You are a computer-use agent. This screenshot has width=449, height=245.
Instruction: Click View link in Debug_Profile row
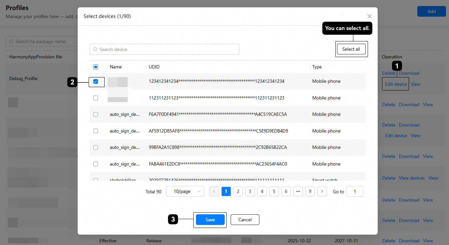(416, 84)
